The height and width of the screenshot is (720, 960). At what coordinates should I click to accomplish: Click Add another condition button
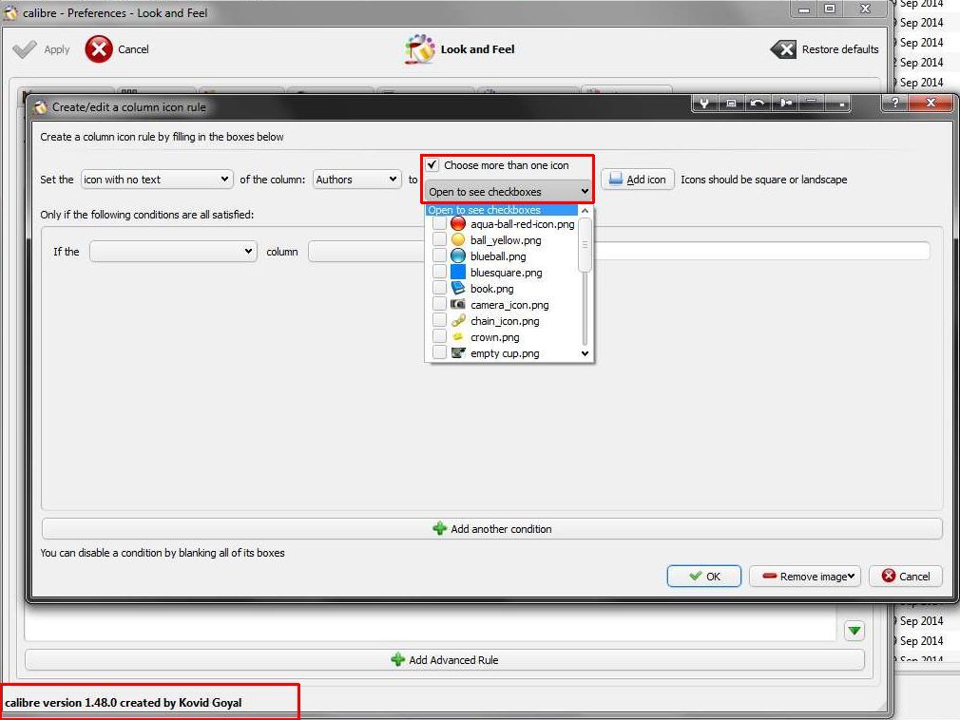[x=491, y=528]
